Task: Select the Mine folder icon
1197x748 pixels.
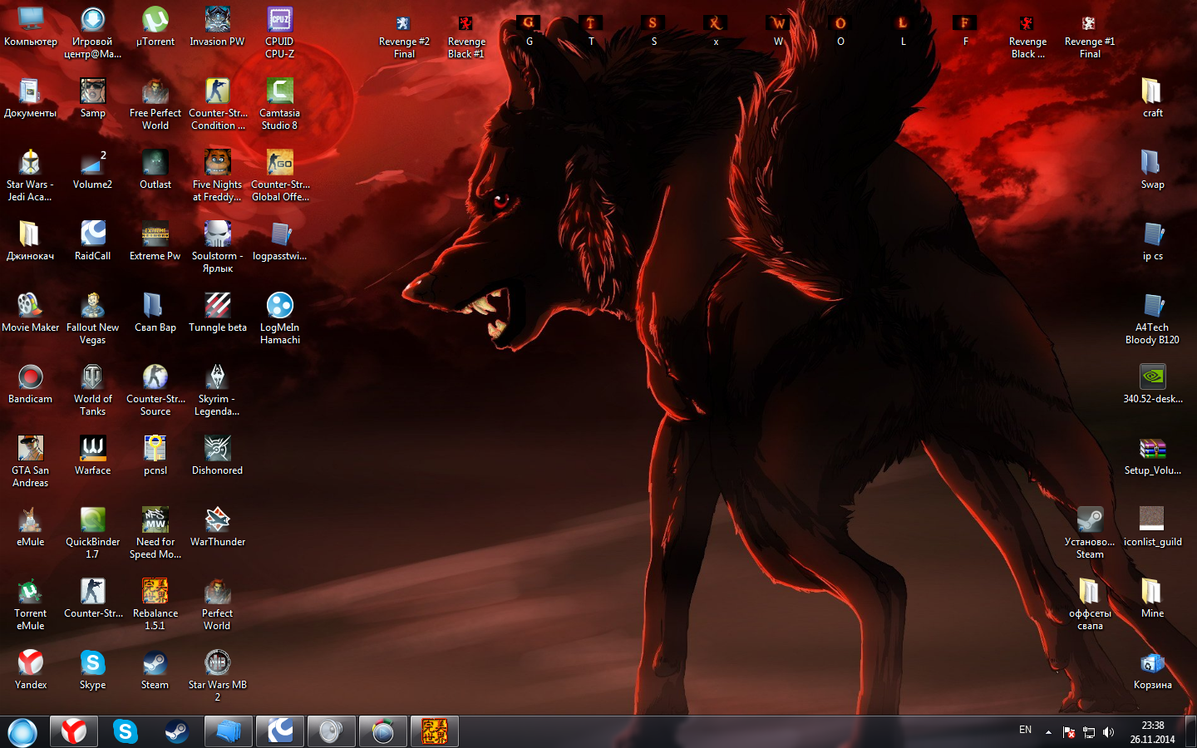Action: tap(1152, 599)
